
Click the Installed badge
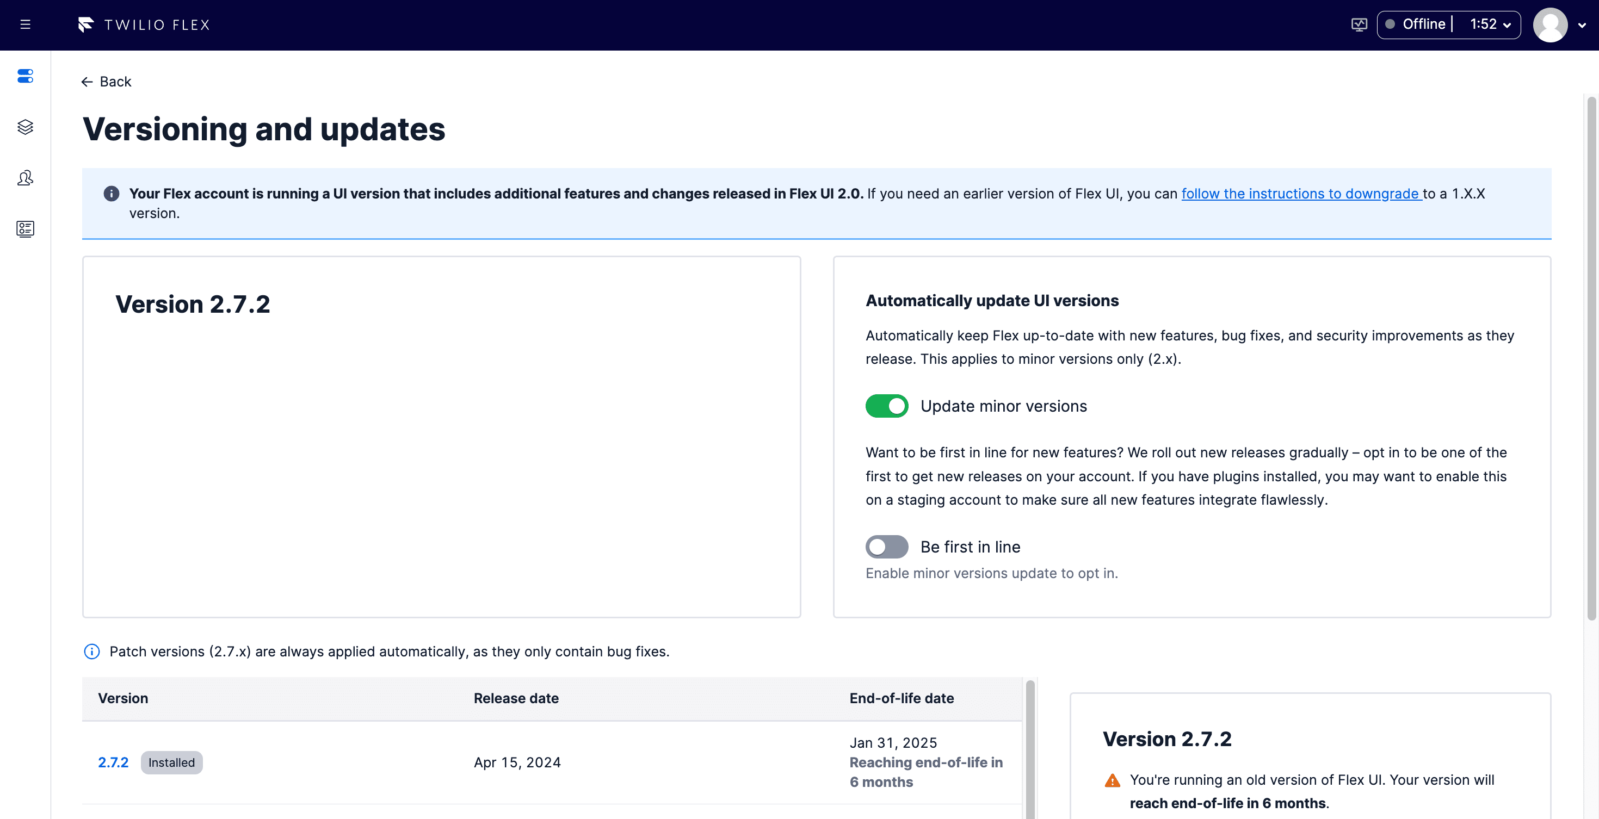[171, 762]
